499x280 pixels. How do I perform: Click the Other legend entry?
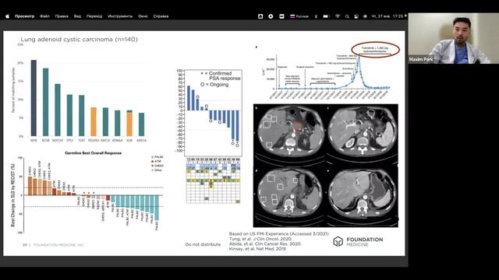point(157,170)
